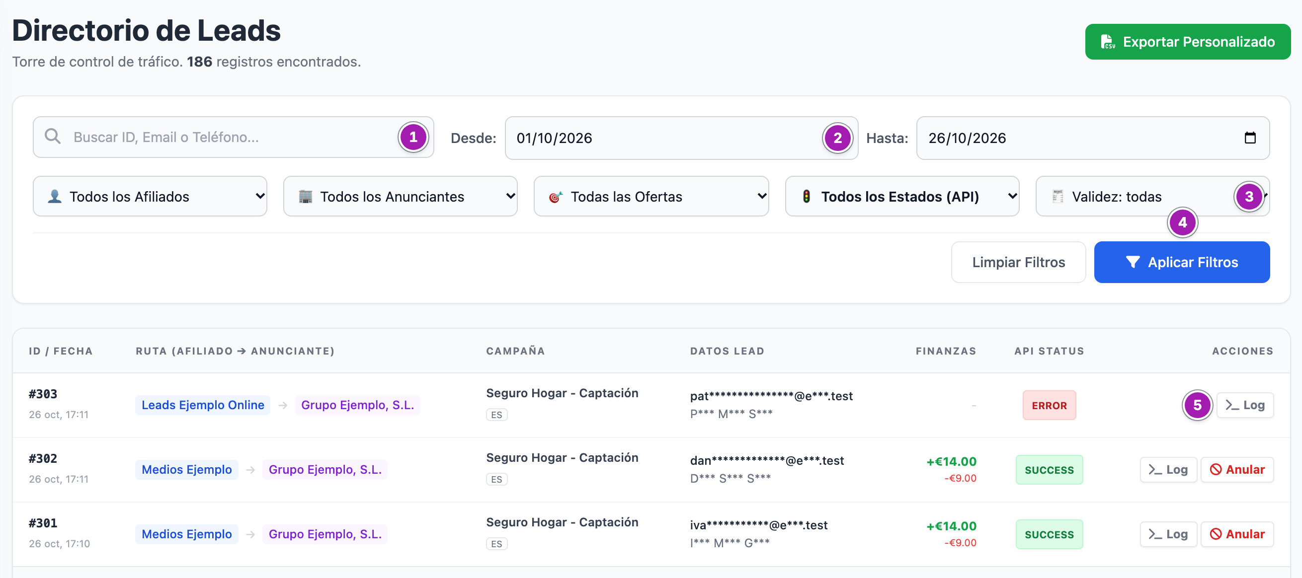
Task: Expand Validez: todas dropdown
Action: (1152, 196)
